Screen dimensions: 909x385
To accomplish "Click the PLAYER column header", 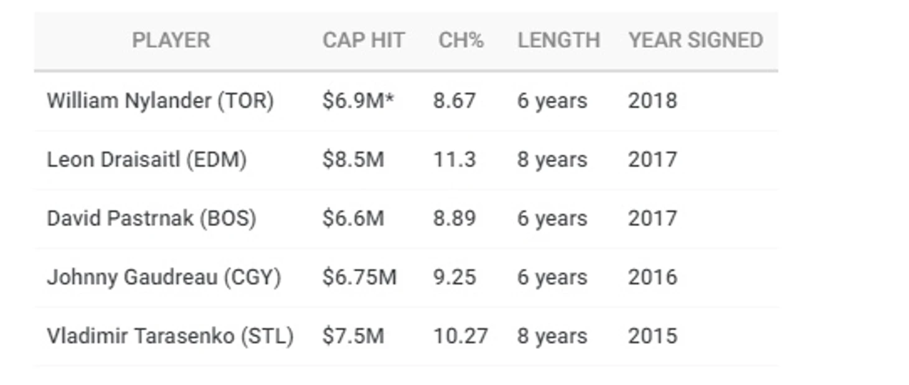I will tap(171, 40).
